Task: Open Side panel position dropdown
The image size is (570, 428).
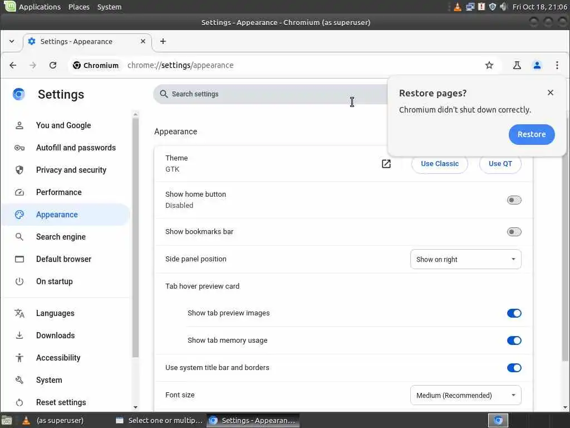Action: [466, 259]
